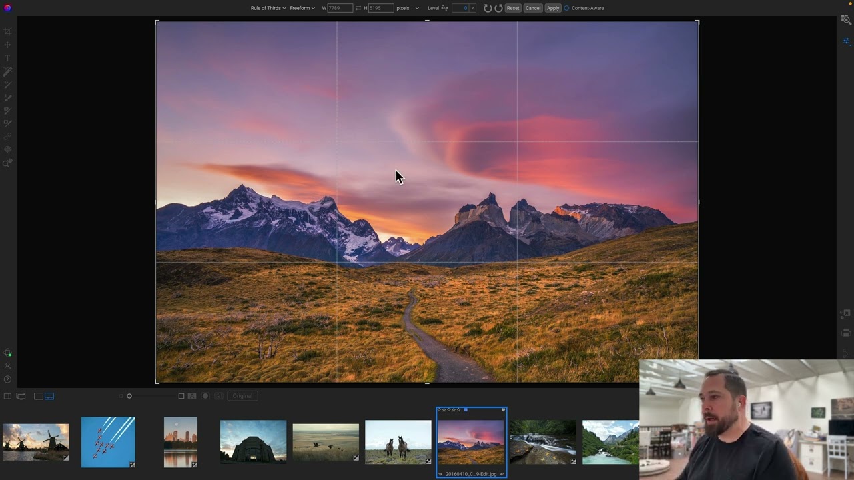
Task: Click the green-dot sync status icon
Action: tap(7, 353)
